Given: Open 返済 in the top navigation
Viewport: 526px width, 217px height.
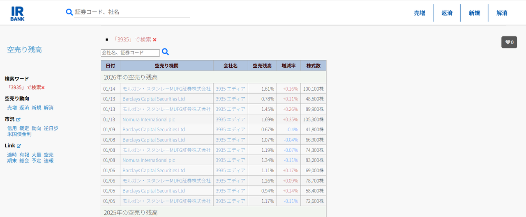Looking at the screenshot, I should 447,13.
